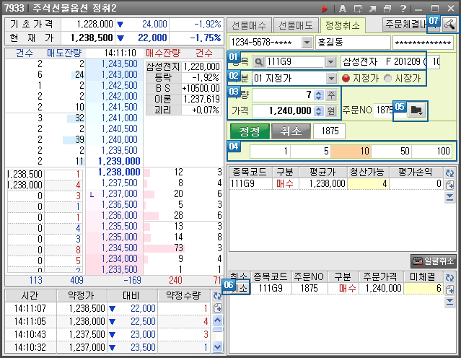Image resolution: width=461 pixels, height=358 pixels.
Task: Click the next-page arrow icon in pending orders table
Action: tap(449, 302)
